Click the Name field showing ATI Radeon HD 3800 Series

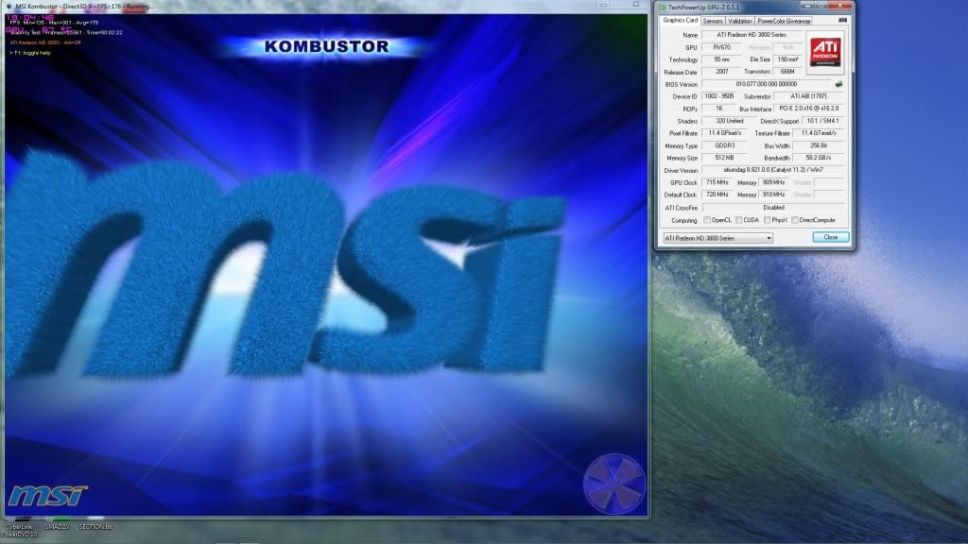[x=752, y=35]
